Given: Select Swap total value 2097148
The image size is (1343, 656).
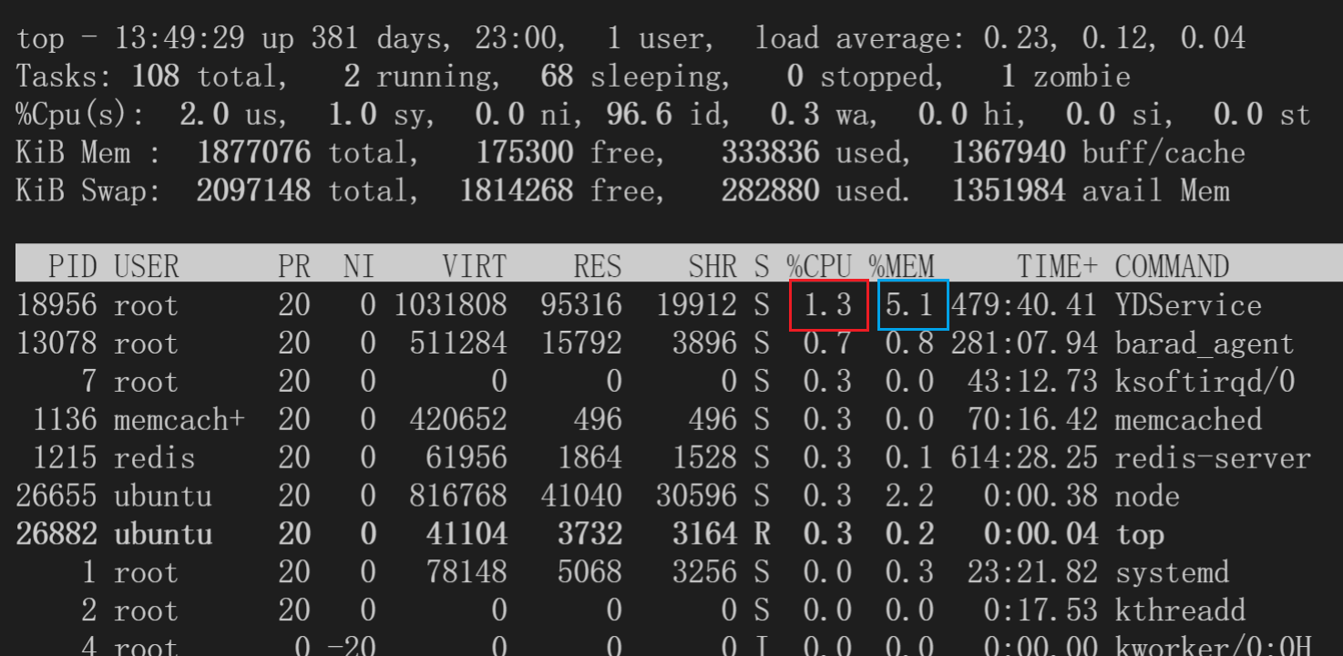Looking at the screenshot, I should [254, 190].
